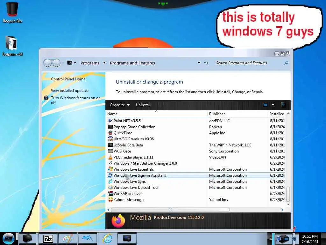
Task: Open the Start menu orb
Action: tap(8, 239)
